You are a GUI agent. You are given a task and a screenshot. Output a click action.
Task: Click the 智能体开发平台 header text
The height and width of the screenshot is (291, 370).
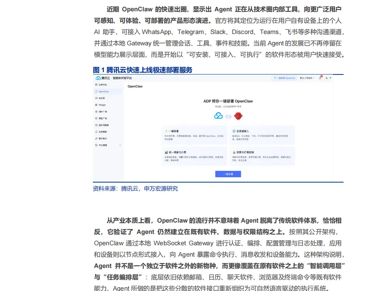click(x=122, y=78)
